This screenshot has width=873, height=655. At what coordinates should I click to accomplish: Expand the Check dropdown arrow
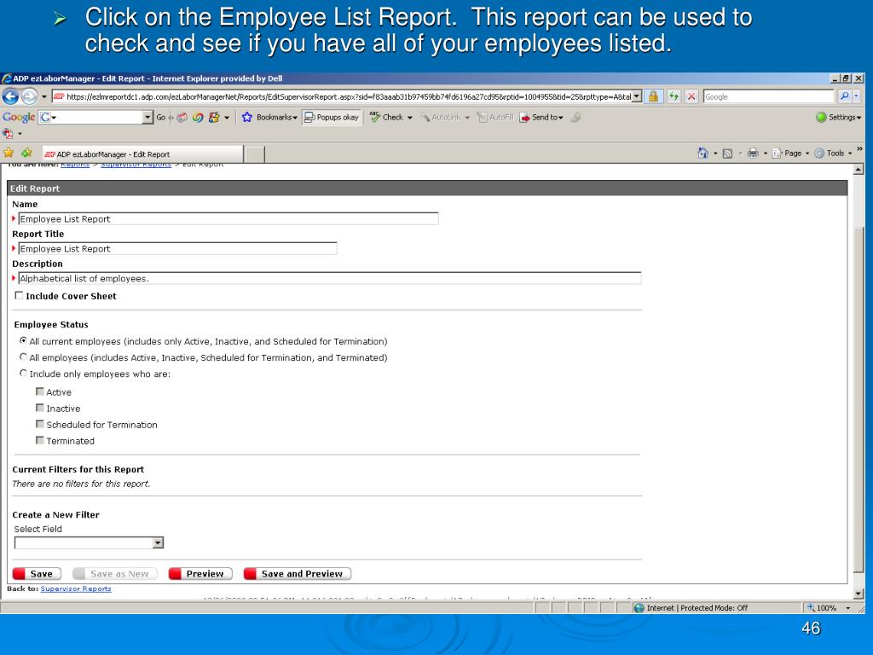click(410, 118)
